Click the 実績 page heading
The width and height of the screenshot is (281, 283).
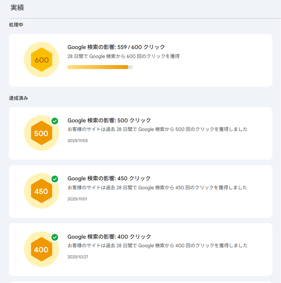(x=17, y=8)
